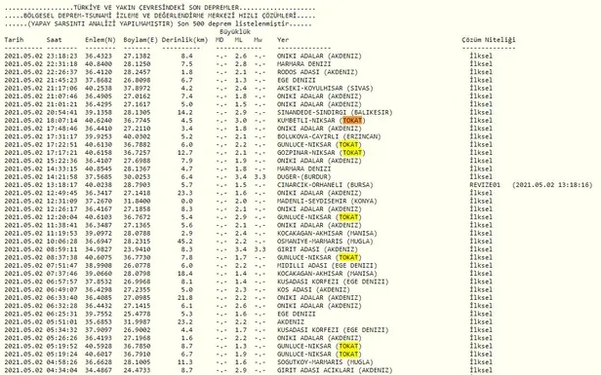The height and width of the screenshot is (375, 601).
Task: Click 'KUSADASI KORFEZI (EGE DENIZI)' in 06:57:57 row
Action: click(333, 281)
